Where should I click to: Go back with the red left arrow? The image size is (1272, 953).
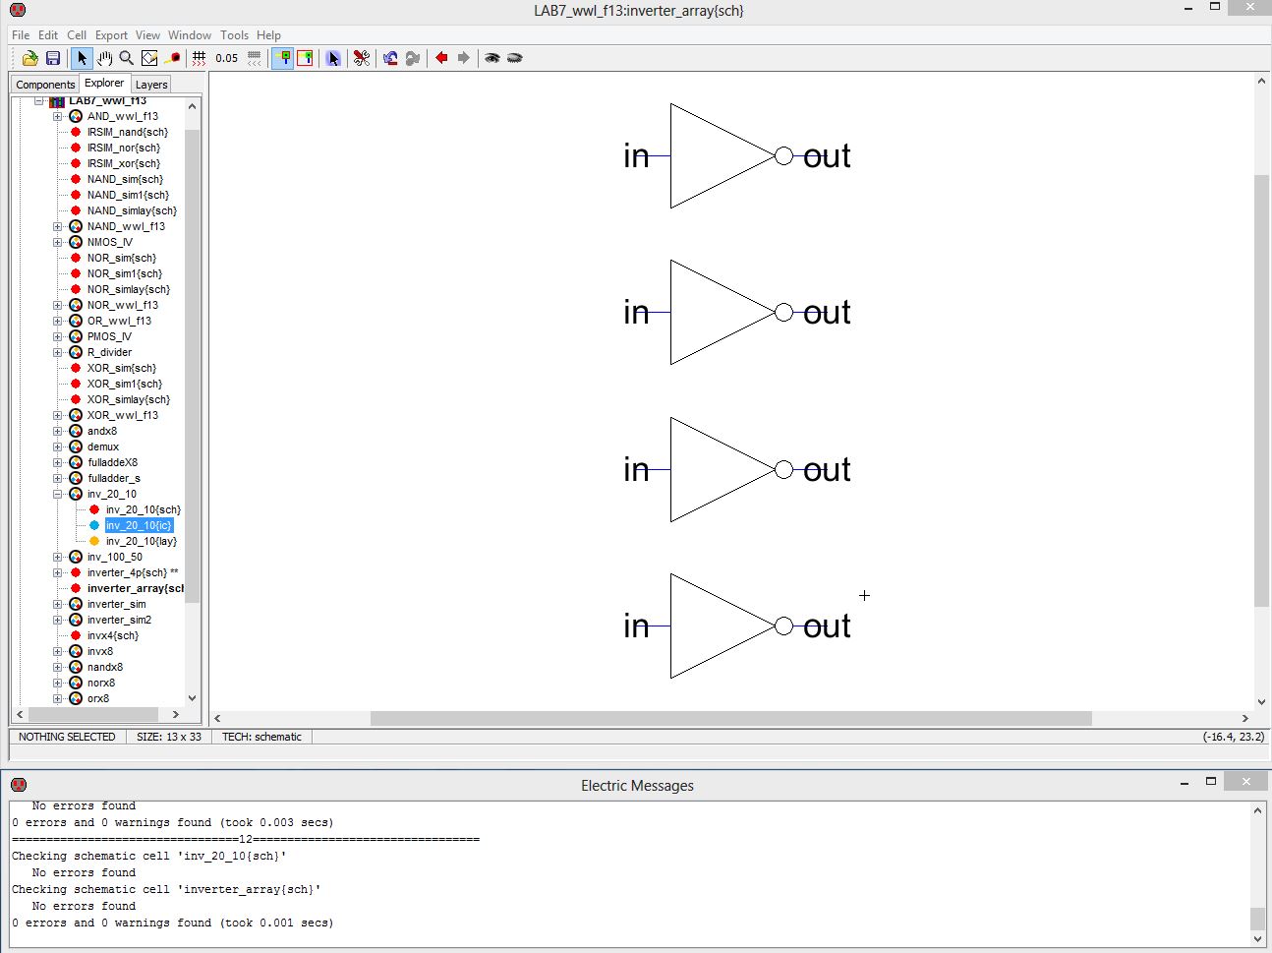[441, 58]
